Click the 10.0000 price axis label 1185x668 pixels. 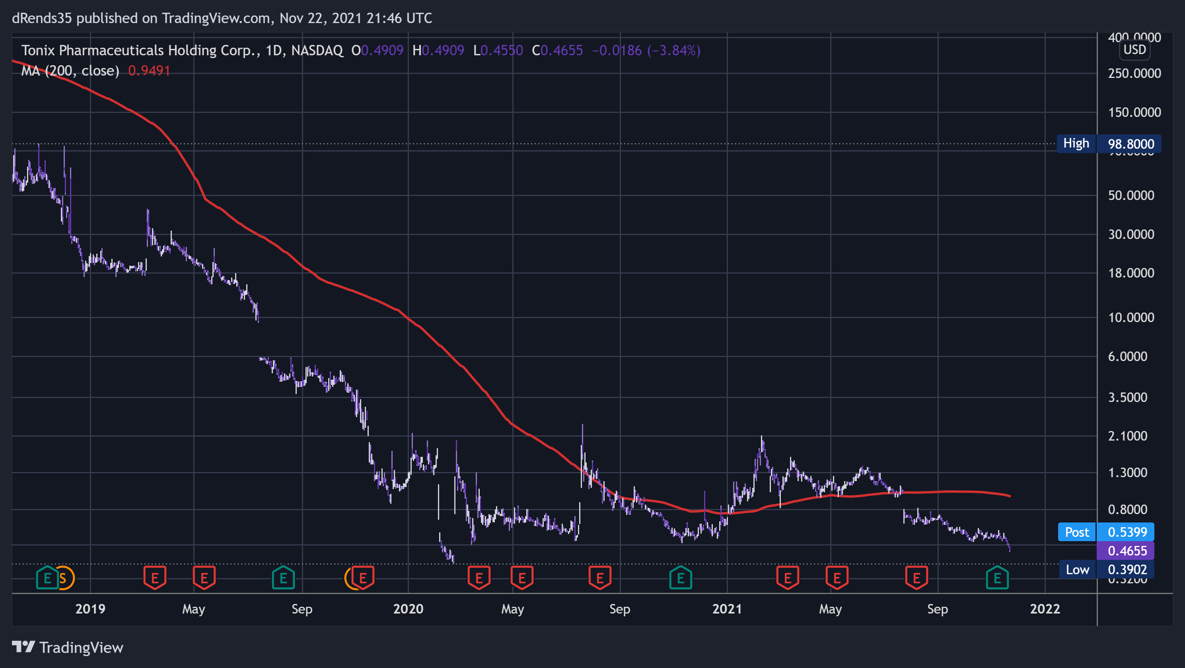click(x=1131, y=317)
